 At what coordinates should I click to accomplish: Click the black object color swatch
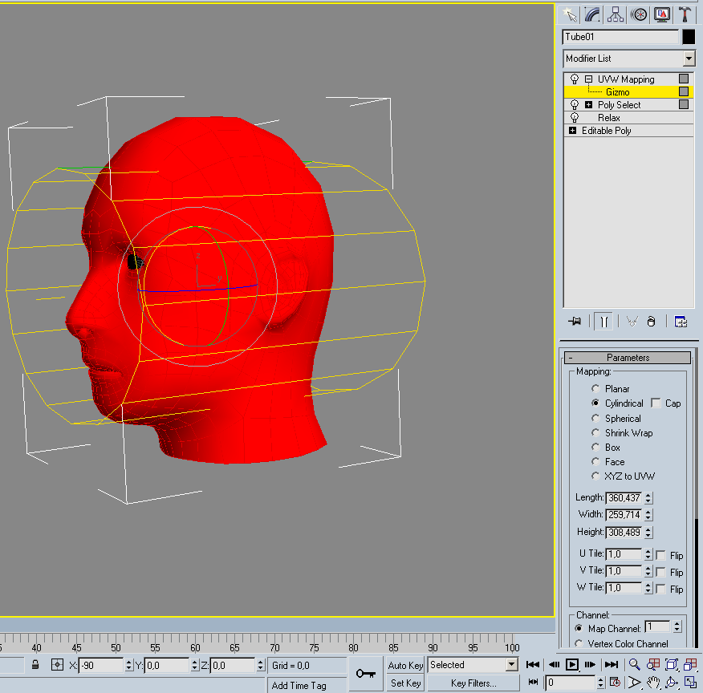click(x=689, y=37)
